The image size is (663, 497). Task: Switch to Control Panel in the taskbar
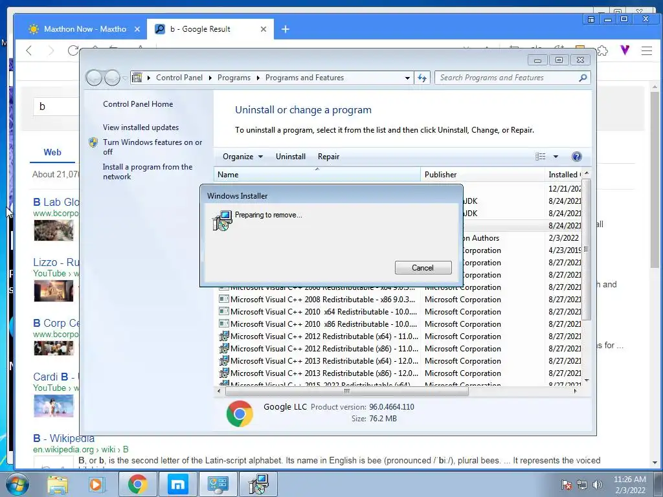(x=218, y=484)
